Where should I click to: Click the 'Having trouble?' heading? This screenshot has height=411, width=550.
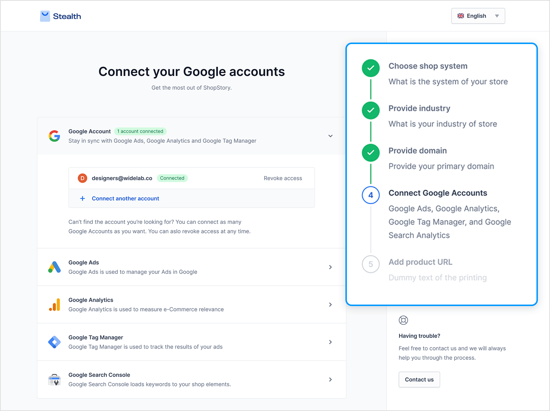[419, 336]
